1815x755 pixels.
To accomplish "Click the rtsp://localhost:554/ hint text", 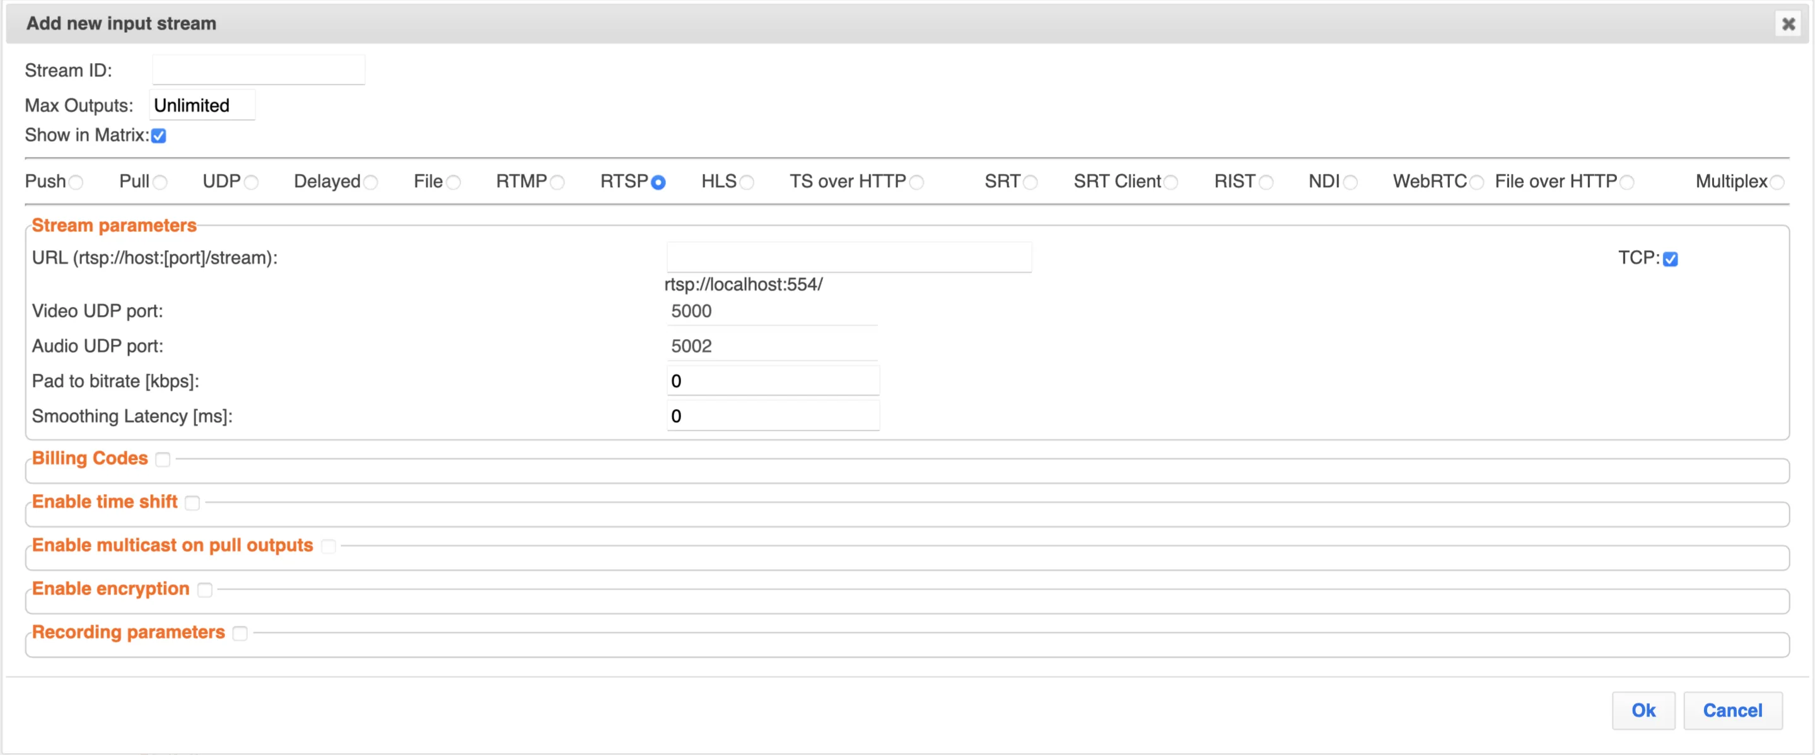I will click(744, 284).
